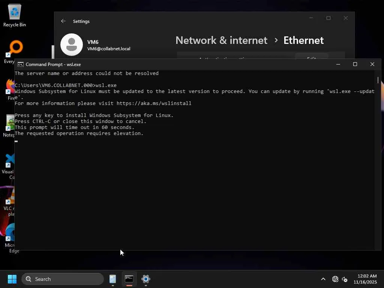Show hidden system tray icons
This screenshot has height=288, width=384.
[323, 279]
